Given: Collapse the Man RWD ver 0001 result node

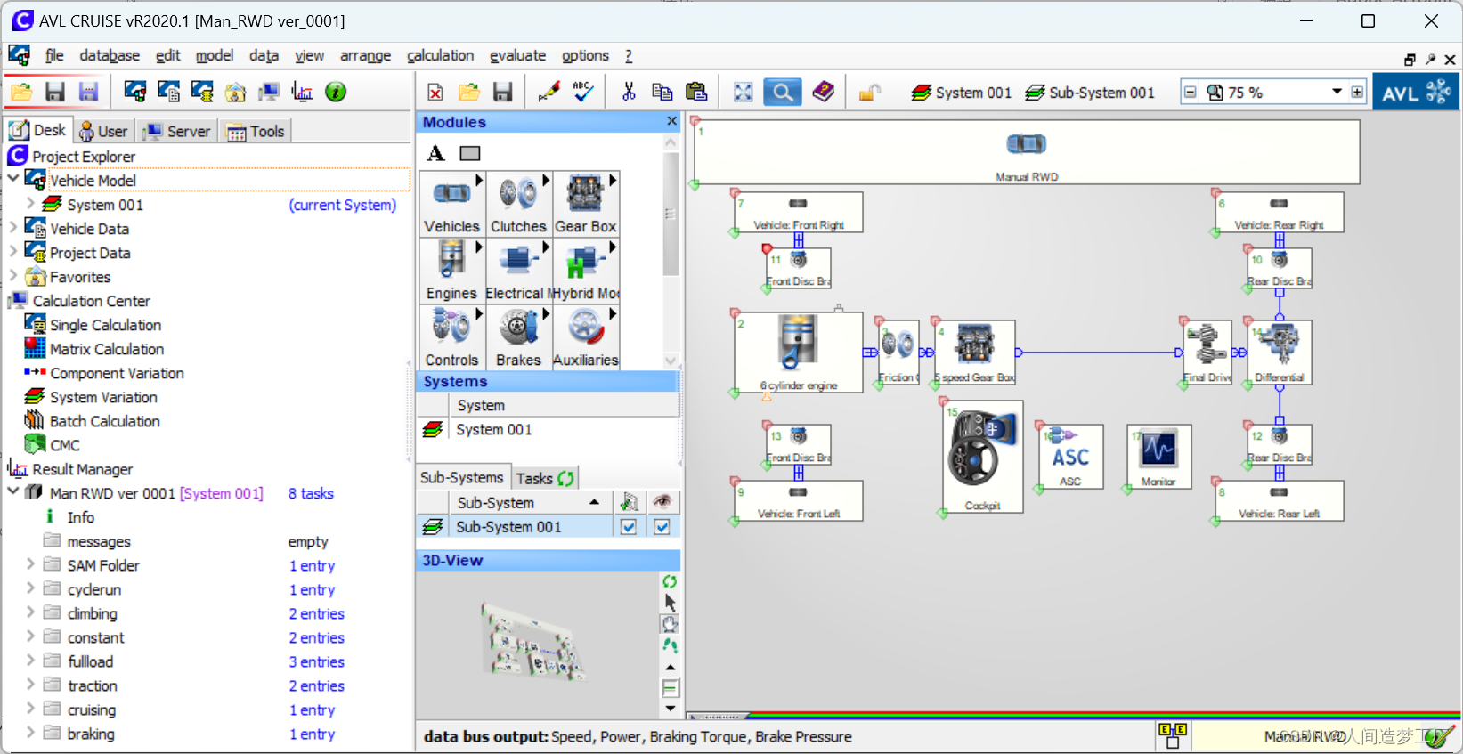Looking at the screenshot, I should 13,491.
